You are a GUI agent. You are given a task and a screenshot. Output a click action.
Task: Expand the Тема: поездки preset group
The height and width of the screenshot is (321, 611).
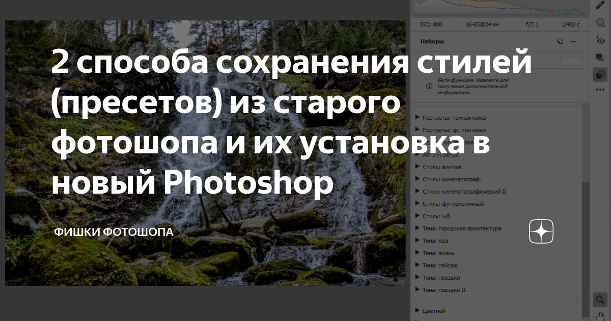[x=418, y=277]
